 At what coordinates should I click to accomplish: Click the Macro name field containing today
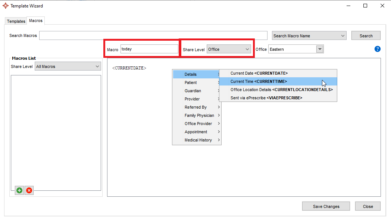tap(149, 49)
